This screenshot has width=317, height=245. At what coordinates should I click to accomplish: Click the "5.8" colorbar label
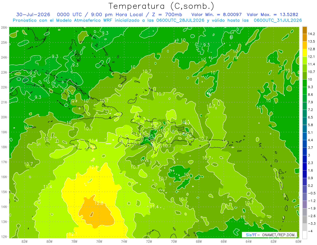tap(310, 125)
